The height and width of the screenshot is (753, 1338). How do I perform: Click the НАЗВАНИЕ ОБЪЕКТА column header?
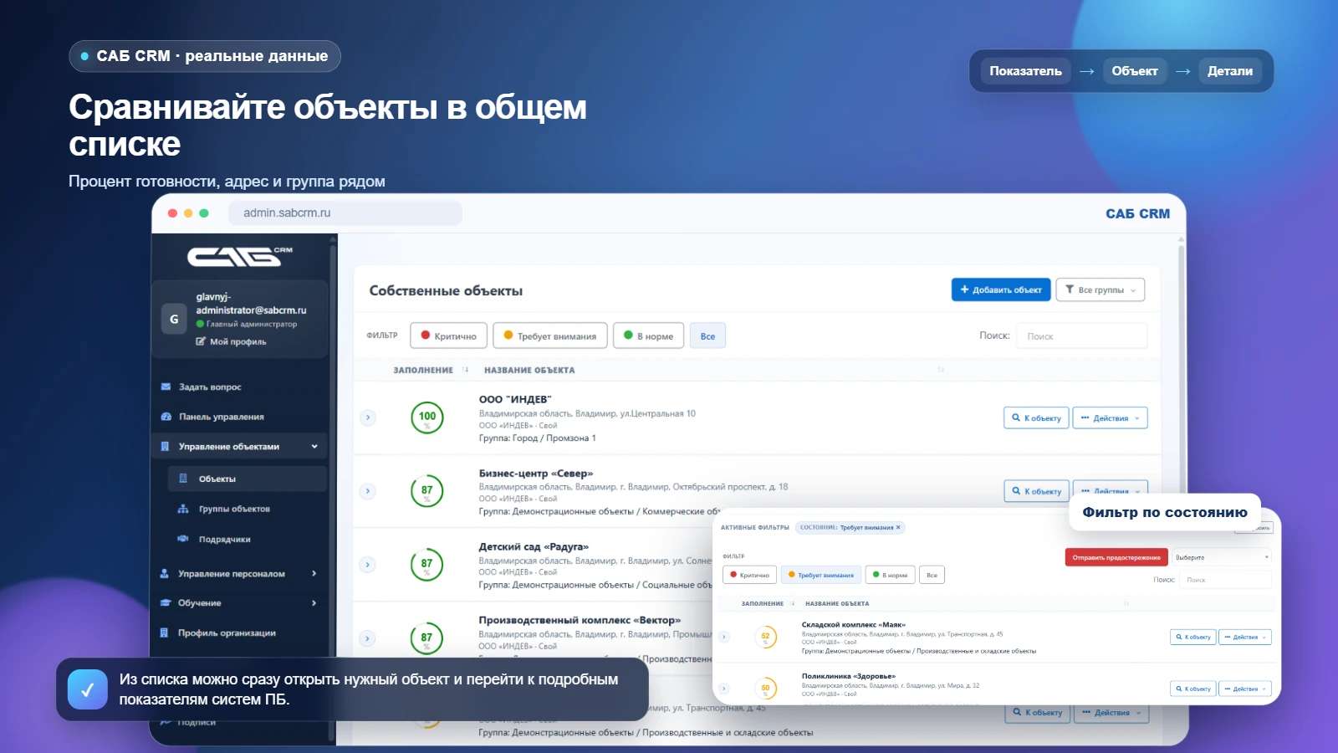529,370
